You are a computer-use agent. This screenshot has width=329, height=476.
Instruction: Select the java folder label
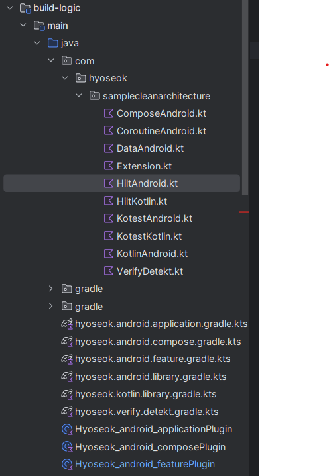click(70, 43)
